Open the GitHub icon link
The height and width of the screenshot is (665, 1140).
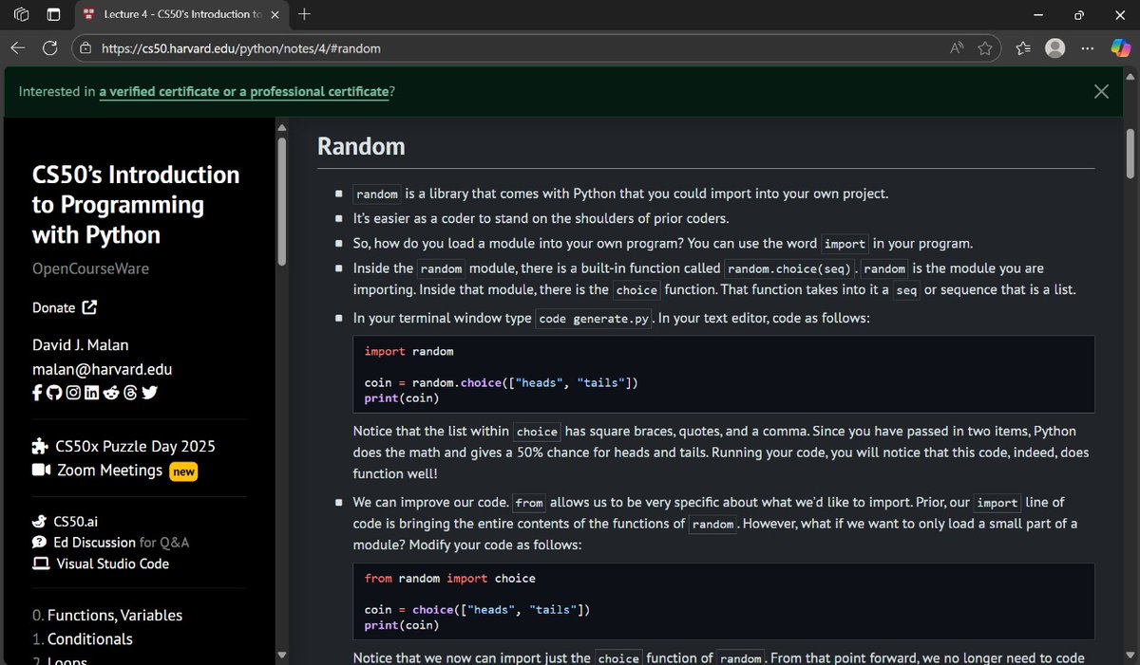[52, 393]
